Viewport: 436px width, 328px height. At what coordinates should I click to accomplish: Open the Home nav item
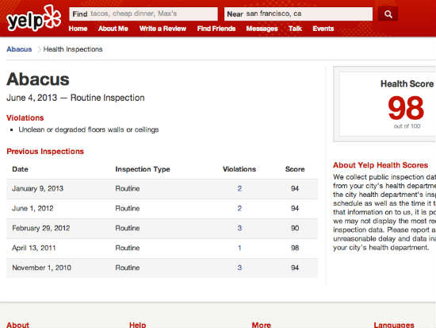click(x=78, y=29)
